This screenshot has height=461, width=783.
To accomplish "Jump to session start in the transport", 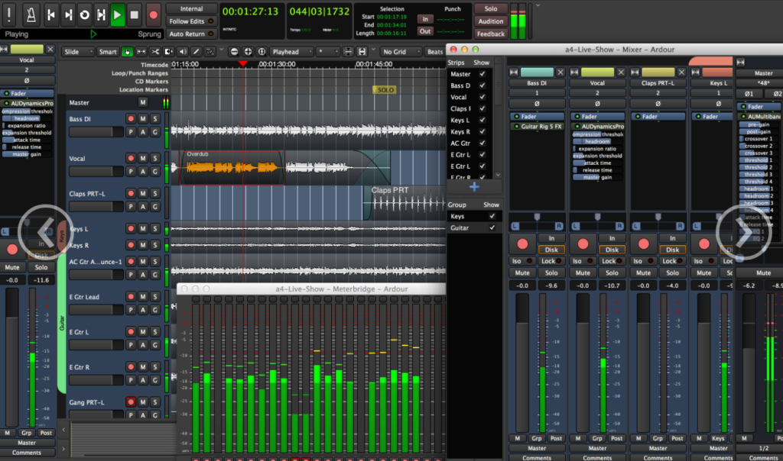I will (51, 15).
